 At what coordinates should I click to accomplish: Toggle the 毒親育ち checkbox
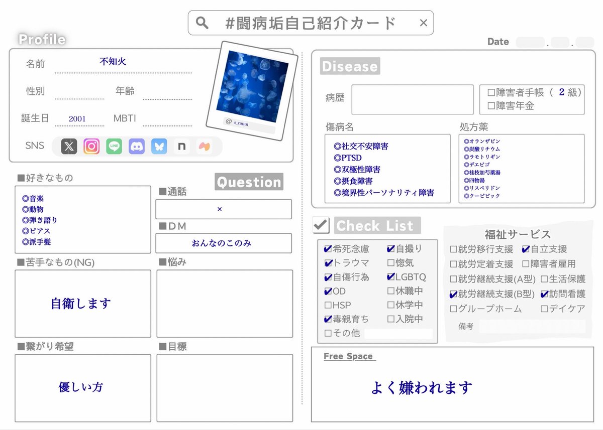click(328, 319)
